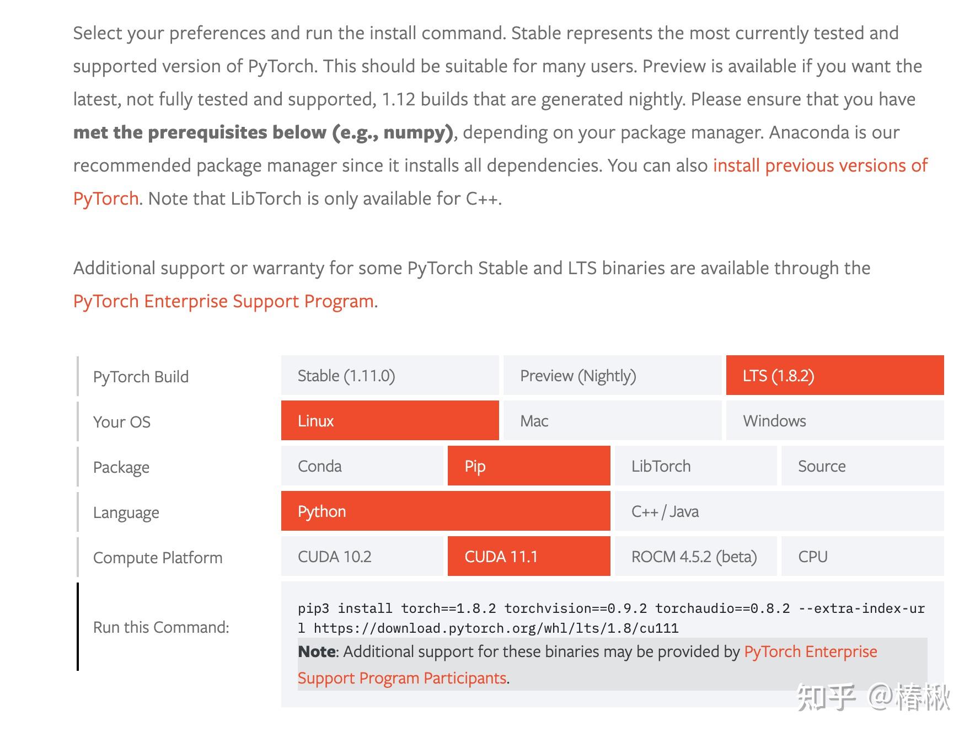Pick Linux as your OS
The image size is (975, 737).
(389, 421)
